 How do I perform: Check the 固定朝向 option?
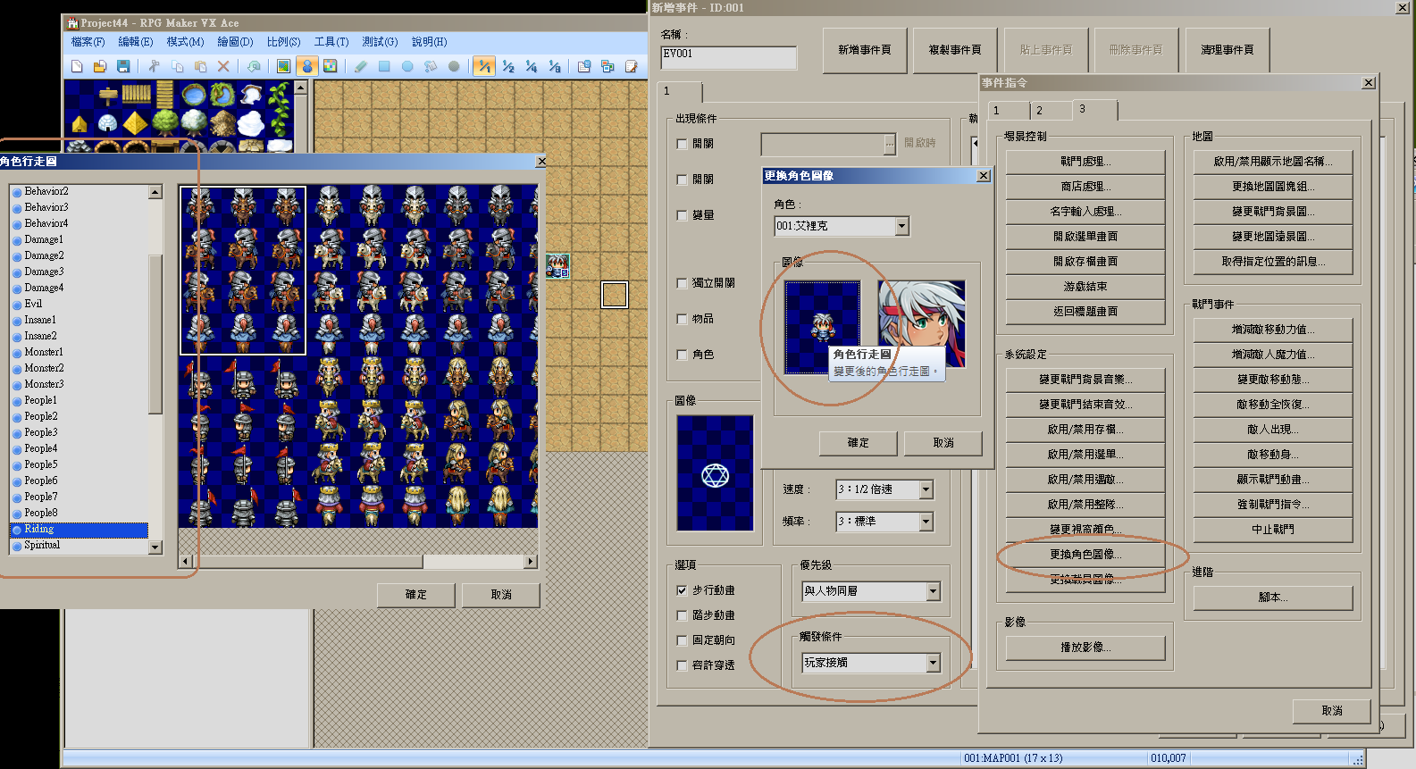tap(682, 640)
